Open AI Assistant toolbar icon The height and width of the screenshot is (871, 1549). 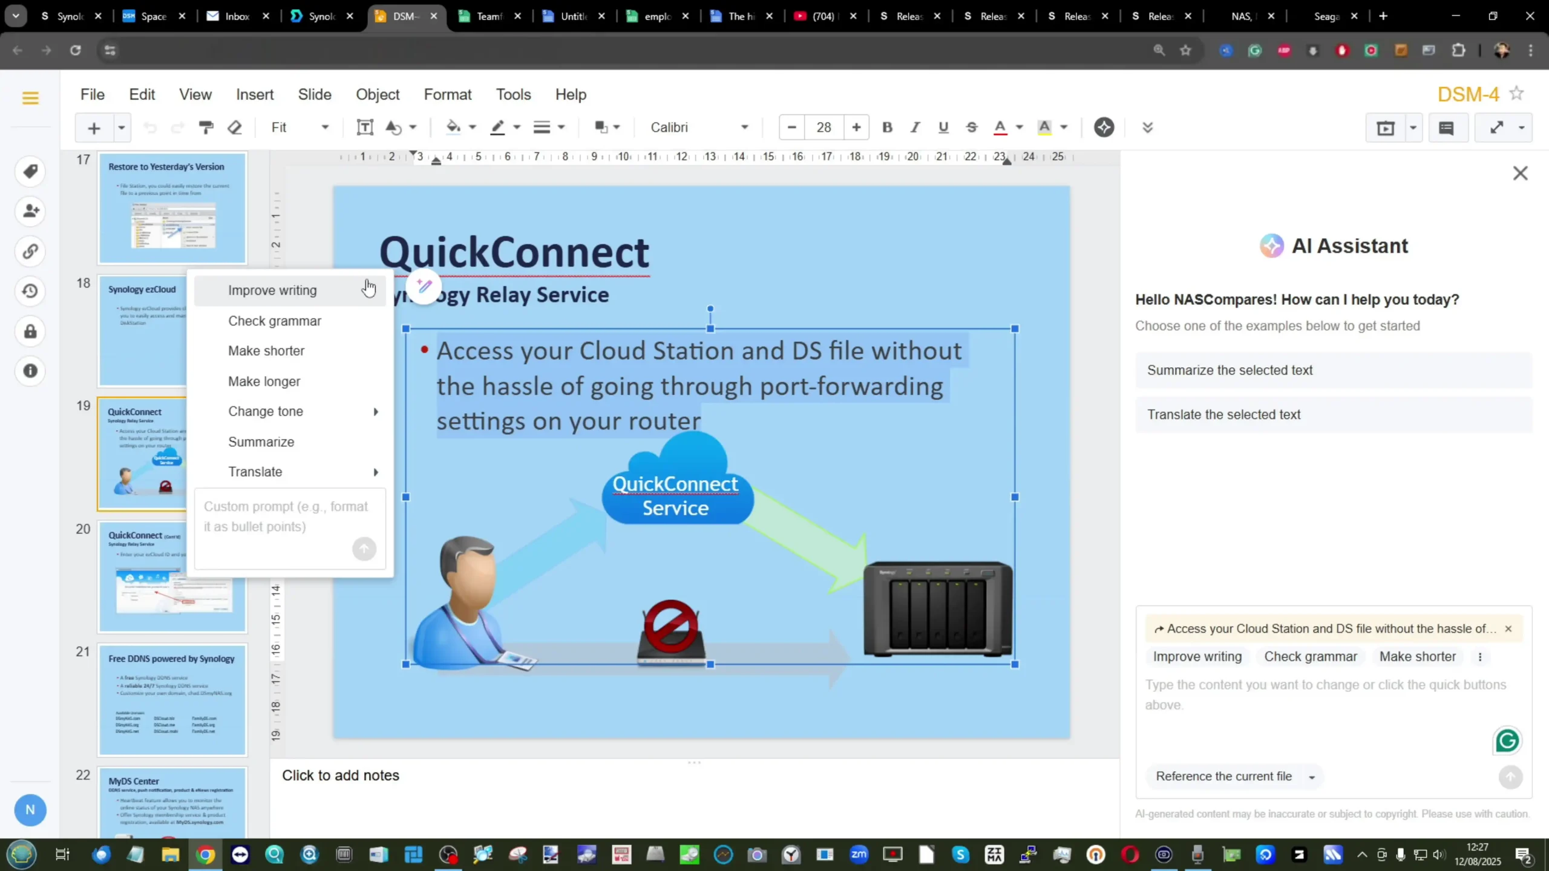[x=1104, y=127]
